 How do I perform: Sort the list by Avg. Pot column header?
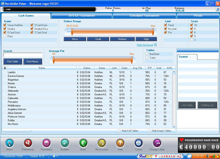(137, 68)
